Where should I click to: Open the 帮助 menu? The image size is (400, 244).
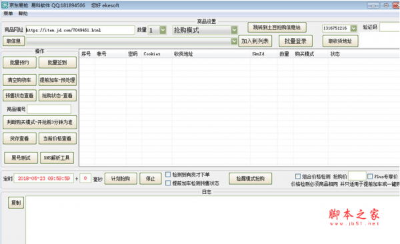(23, 13)
